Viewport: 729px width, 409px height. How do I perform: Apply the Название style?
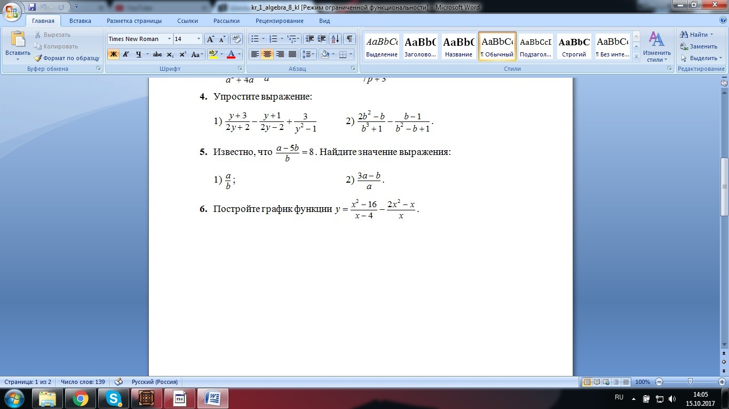[x=458, y=47]
